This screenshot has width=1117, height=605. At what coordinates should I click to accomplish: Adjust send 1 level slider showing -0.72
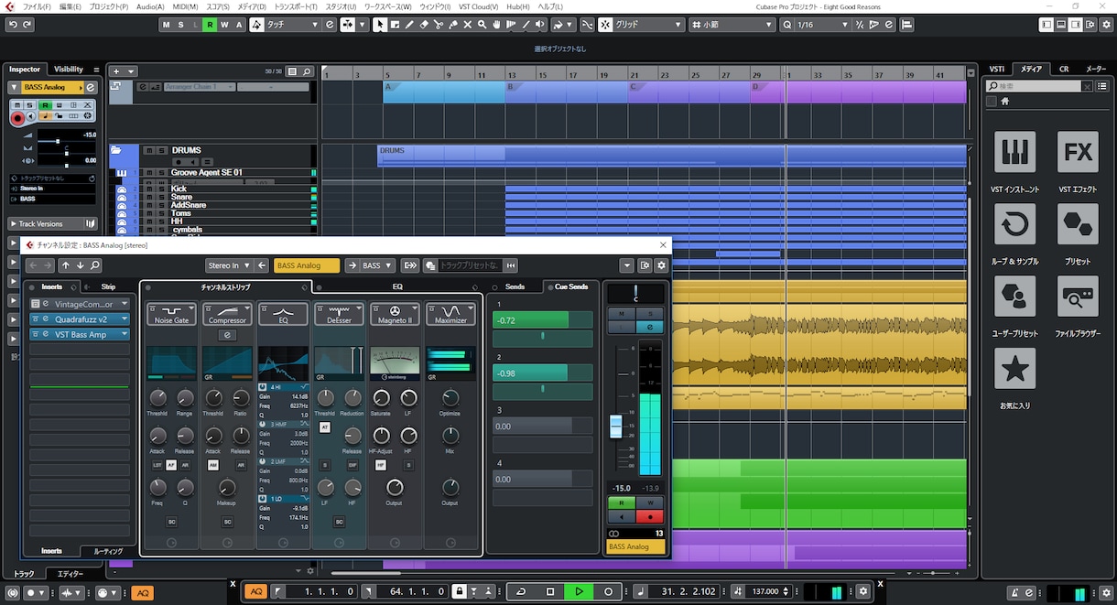(541, 320)
